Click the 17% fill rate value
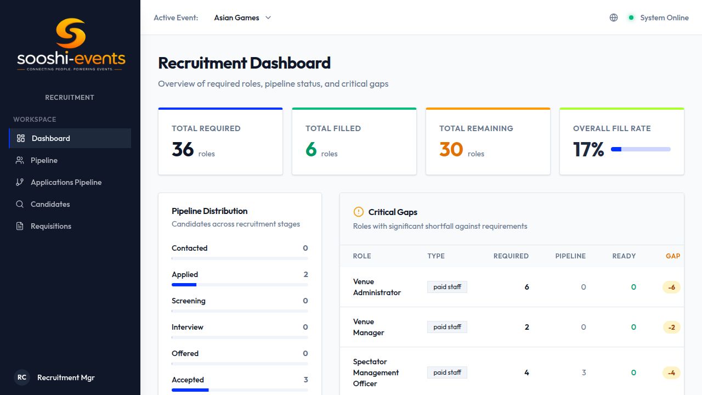 (x=588, y=149)
